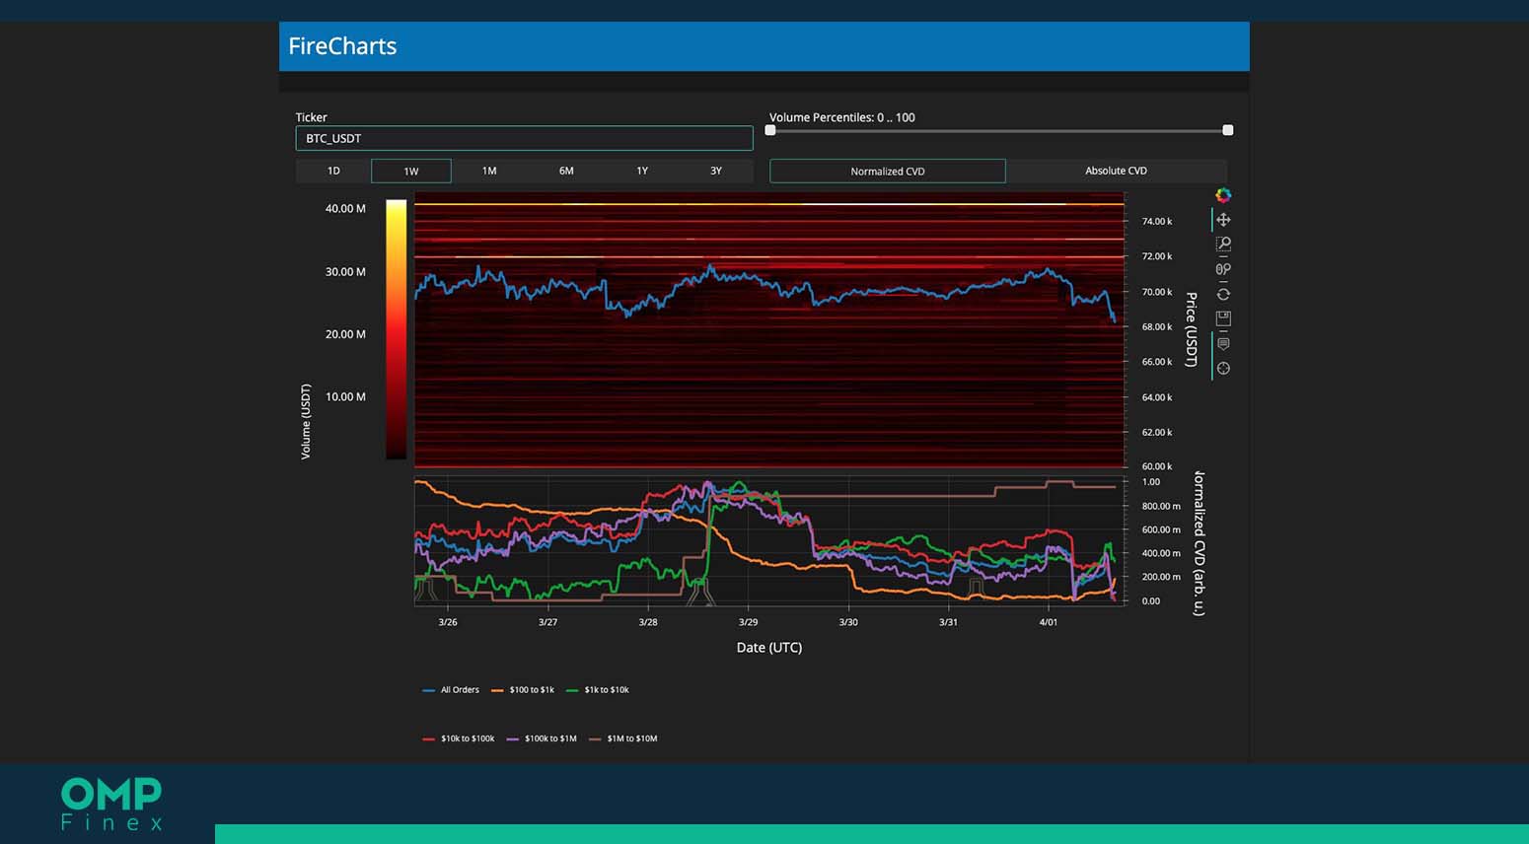Select the 1W timeframe
Screen dimensions: 1529x844
coord(411,171)
